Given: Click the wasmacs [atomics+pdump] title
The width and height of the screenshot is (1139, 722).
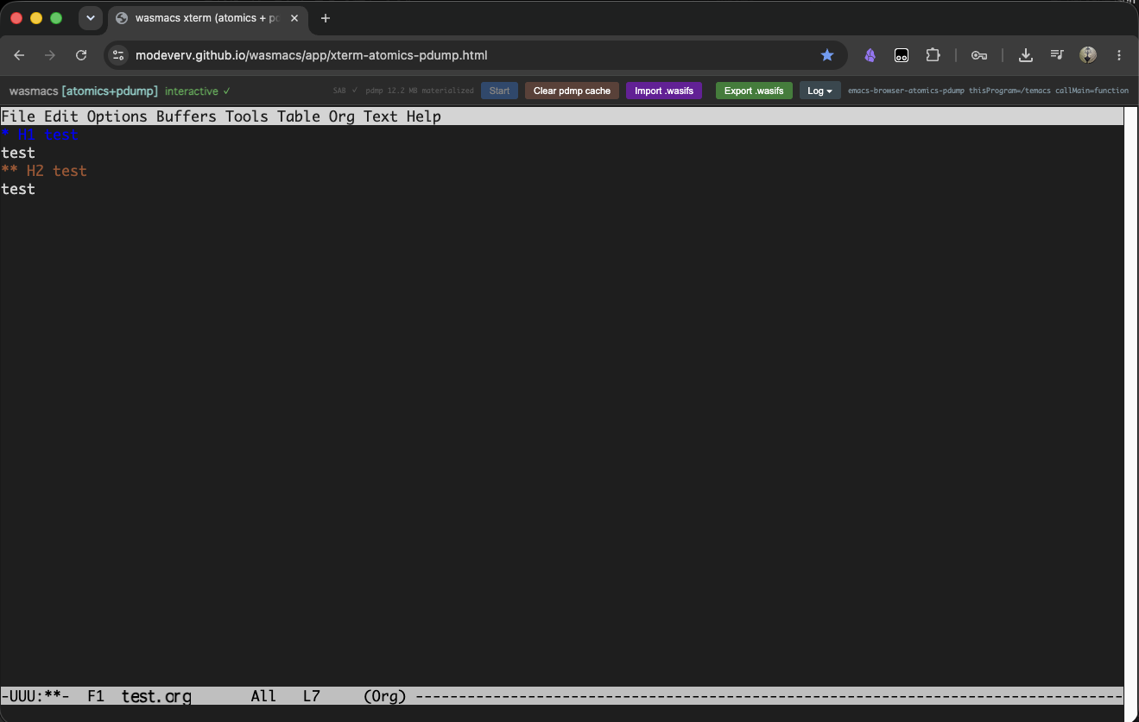Looking at the screenshot, I should [84, 91].
